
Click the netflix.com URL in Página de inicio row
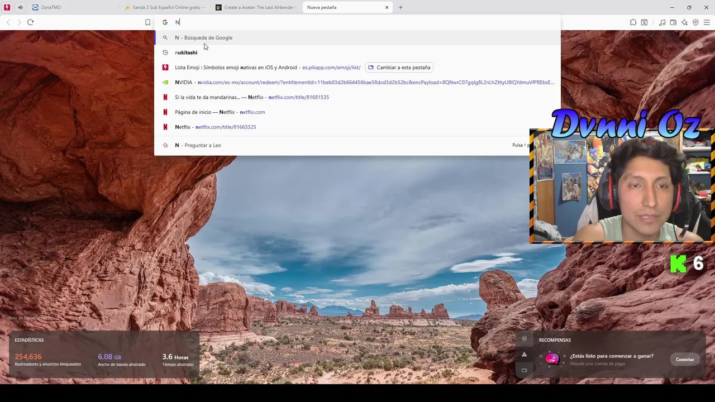pyautogui.click(x=252, y=112)
